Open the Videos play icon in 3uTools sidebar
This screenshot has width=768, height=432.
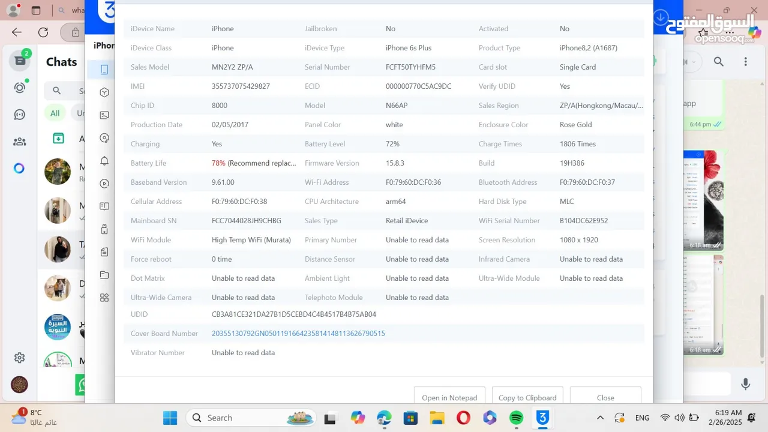[x=104, y=184]
